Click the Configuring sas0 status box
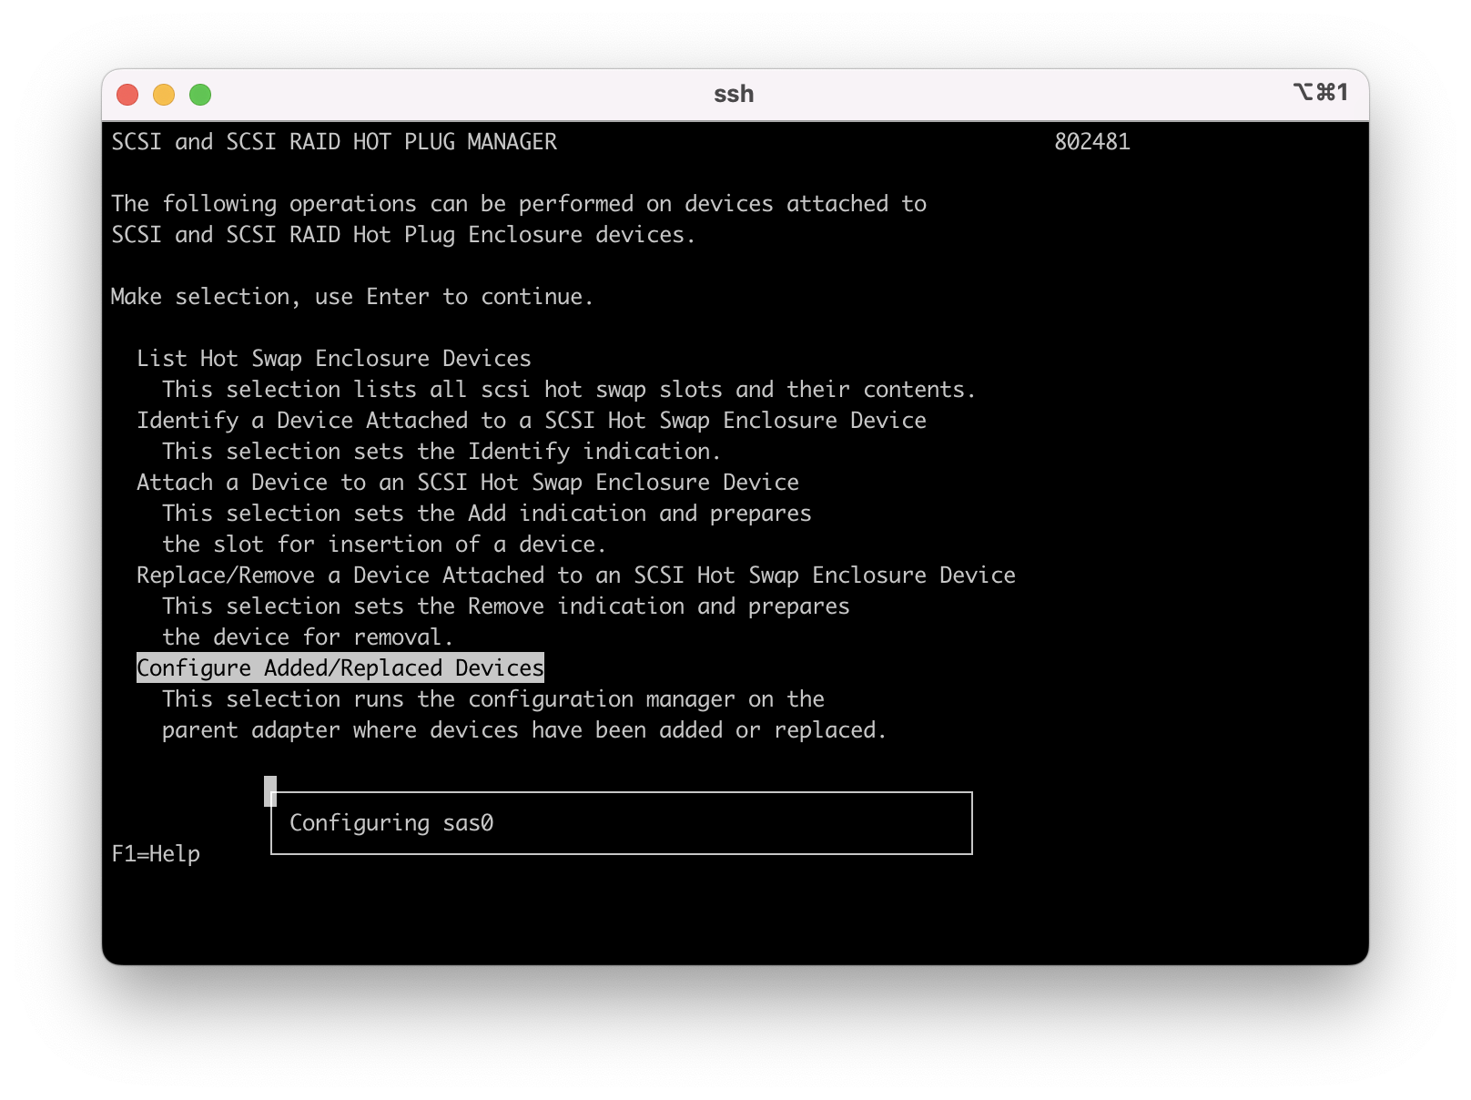 pyautogui.click(x=622, y=823)
